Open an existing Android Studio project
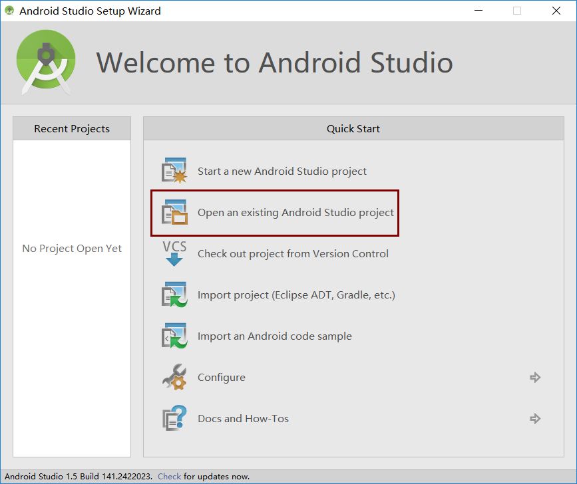577x484 pixels. [x=295, y=213]
